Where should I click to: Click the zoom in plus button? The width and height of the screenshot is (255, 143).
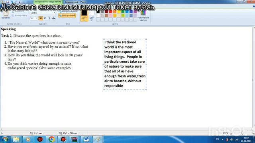[x=253, y=133]
